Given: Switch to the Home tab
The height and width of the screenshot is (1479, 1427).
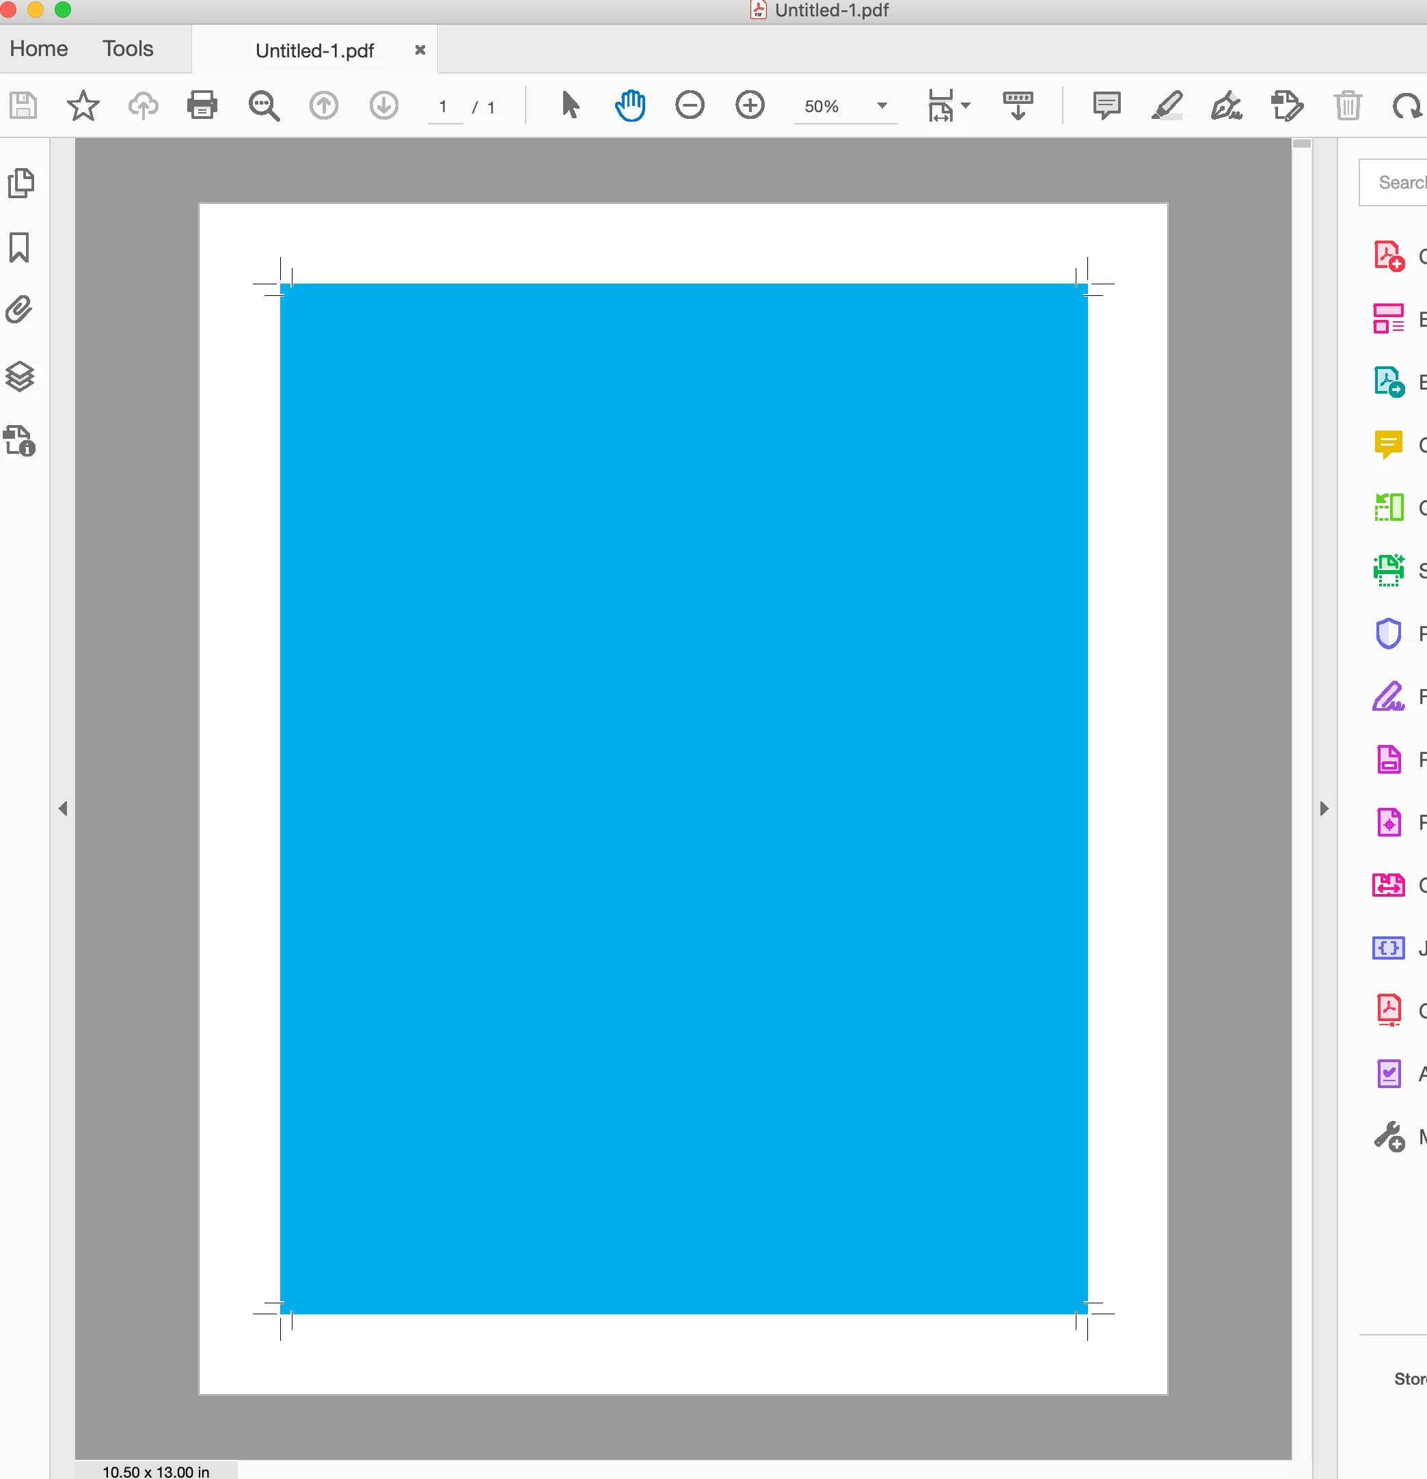Looking at the screenshot, I should pos(38,49).
